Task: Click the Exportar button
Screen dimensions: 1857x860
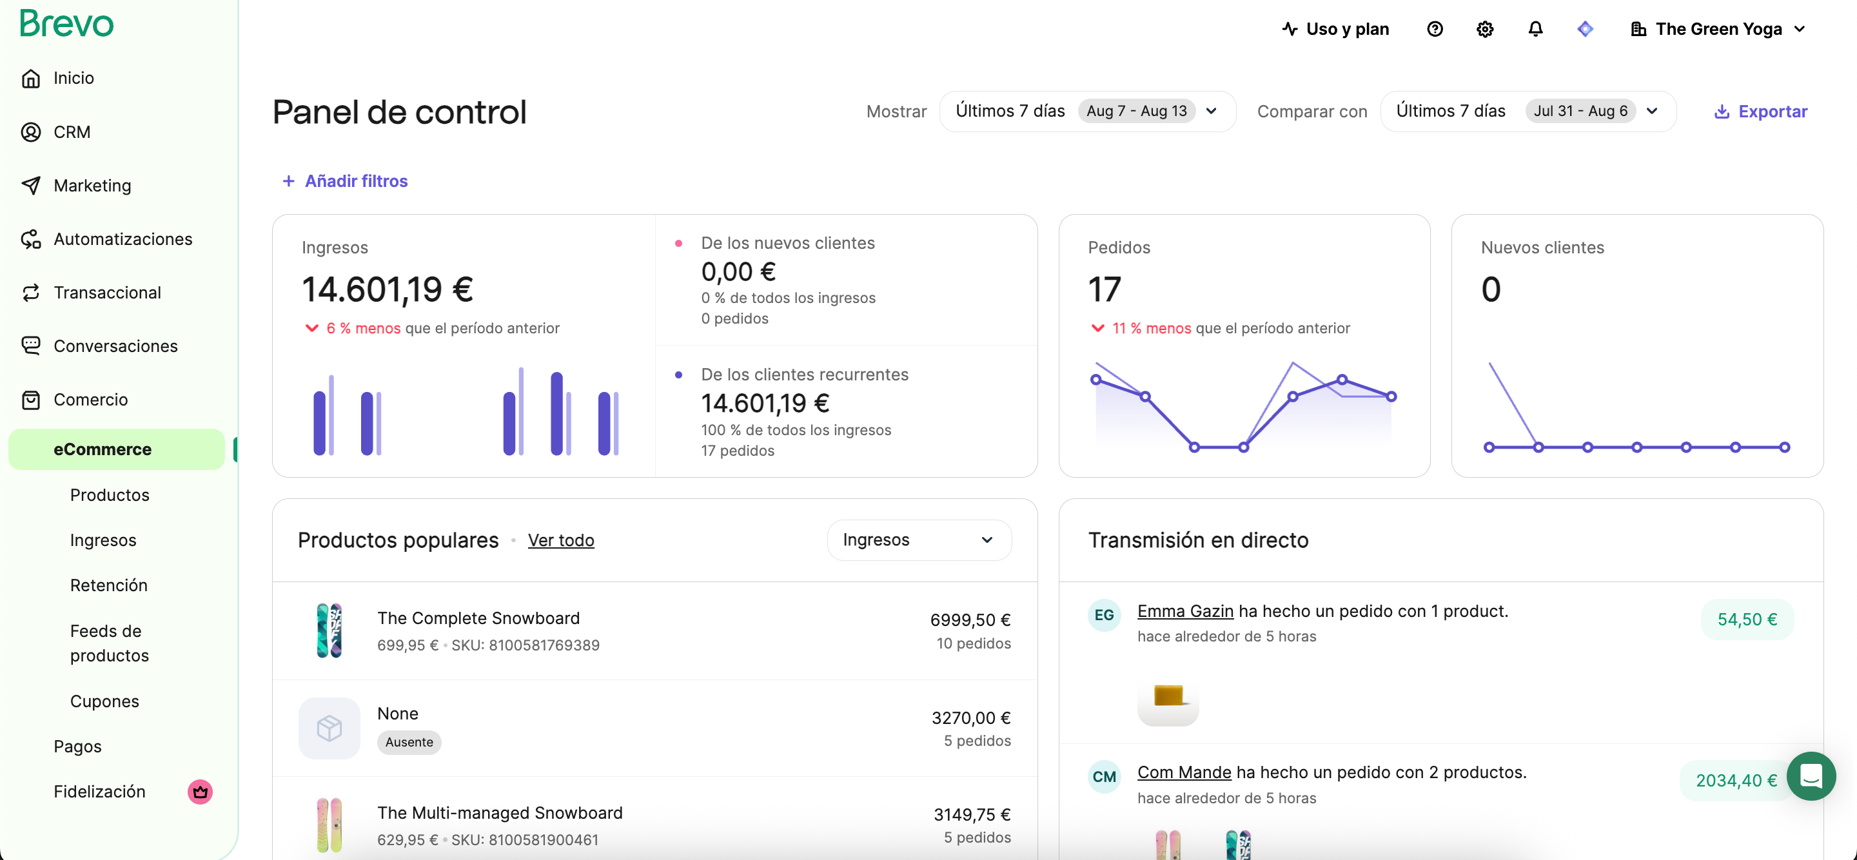Action: 1760,112
